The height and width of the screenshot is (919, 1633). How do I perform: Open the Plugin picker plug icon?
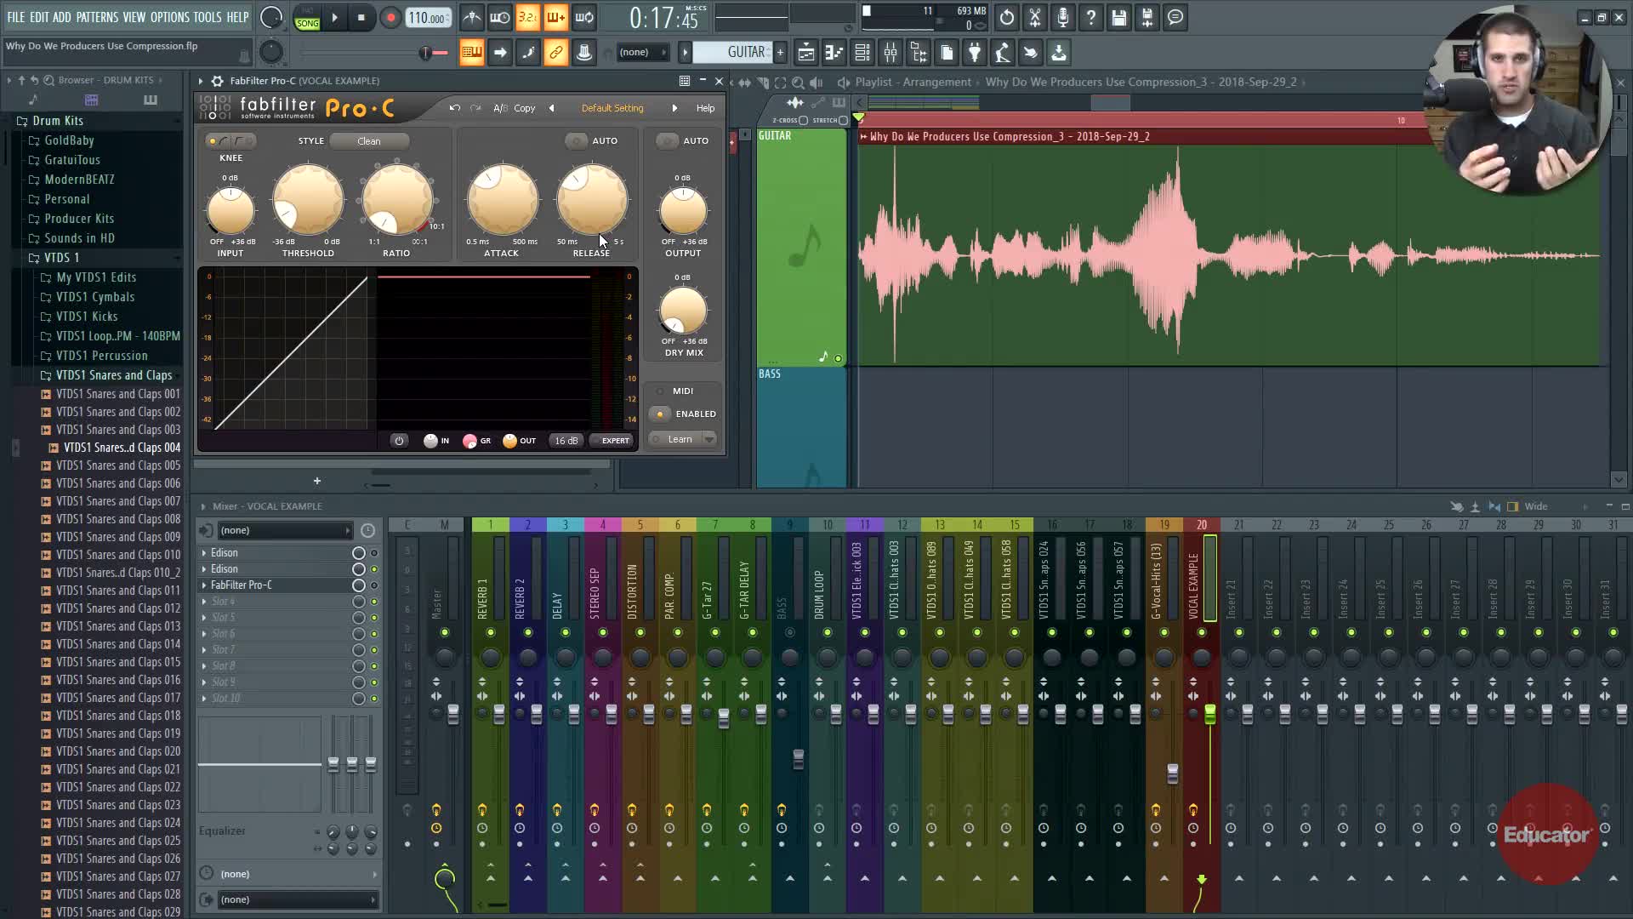(975, 53)
